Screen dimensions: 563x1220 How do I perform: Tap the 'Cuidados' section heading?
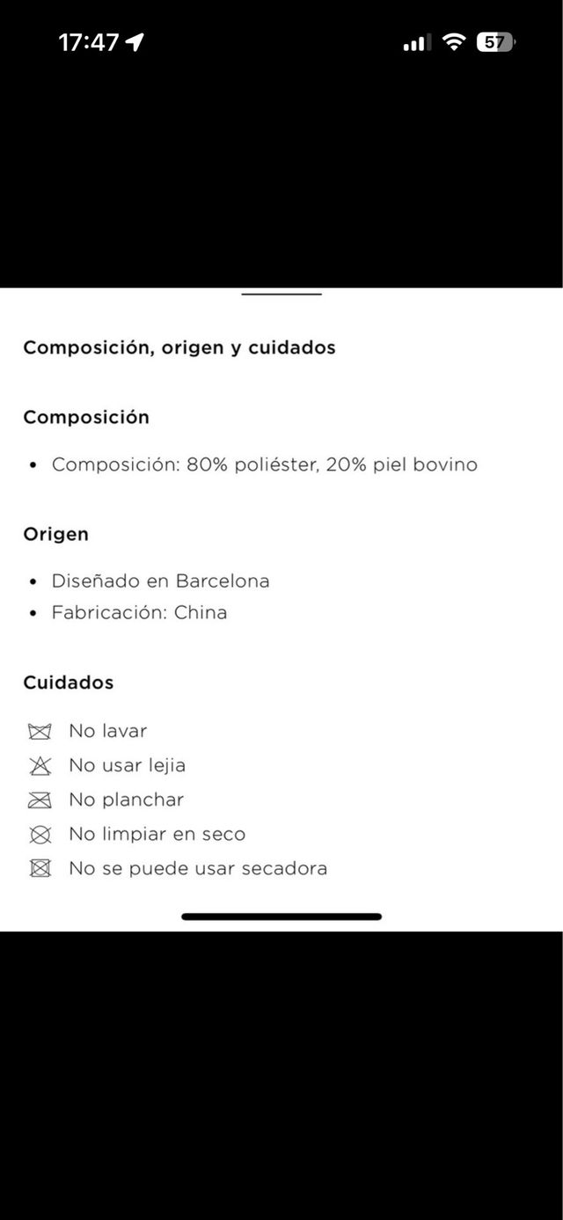click(x=69, y=683)
